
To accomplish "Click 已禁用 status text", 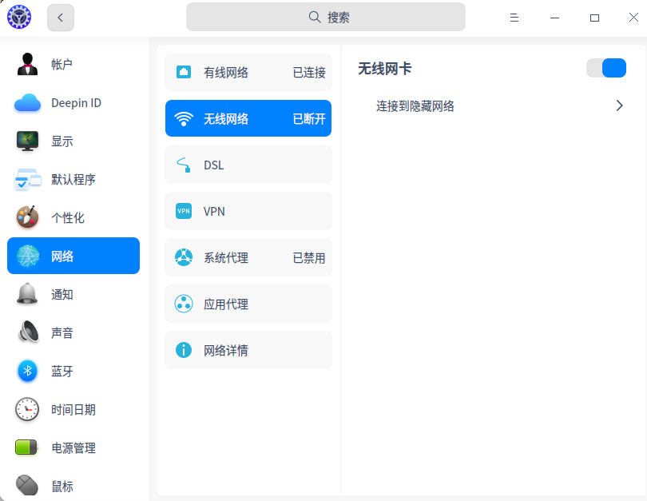I will [309, 258].
